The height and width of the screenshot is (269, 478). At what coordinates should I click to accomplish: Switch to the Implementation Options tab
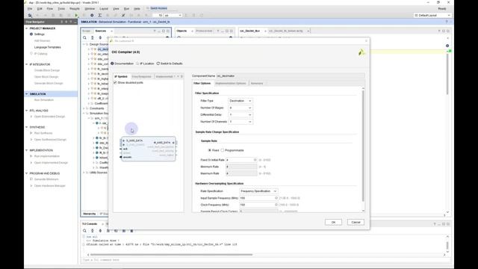(x=231, y=83)
